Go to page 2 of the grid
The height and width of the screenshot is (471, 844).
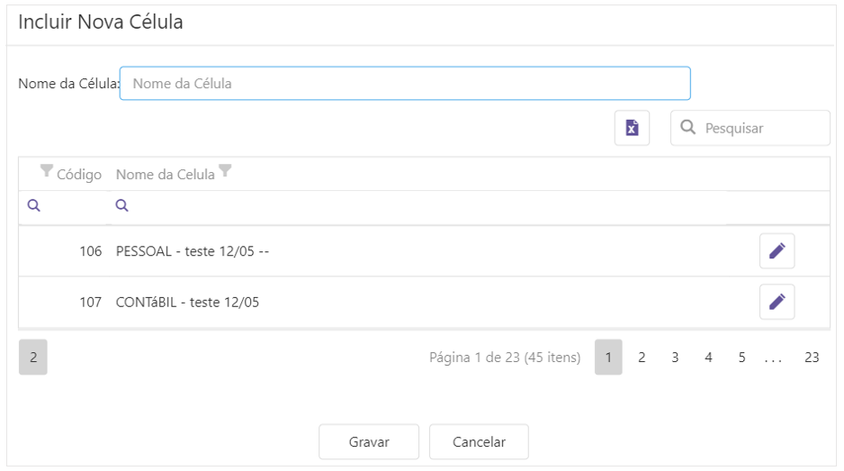click(x=642, y=358)
